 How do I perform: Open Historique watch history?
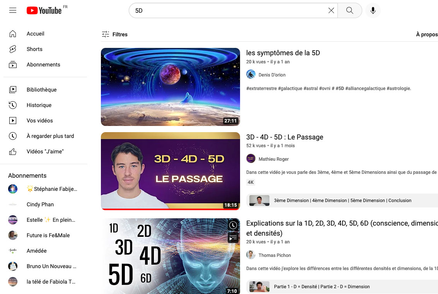[39, 105]
